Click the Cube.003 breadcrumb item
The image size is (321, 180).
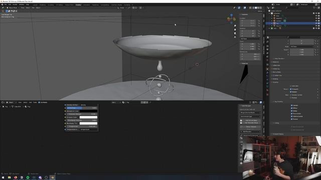click(16, 106)
